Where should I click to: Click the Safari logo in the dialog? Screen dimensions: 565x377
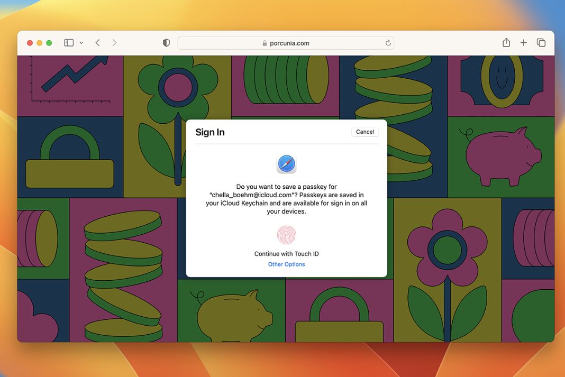tap(286, 164)
